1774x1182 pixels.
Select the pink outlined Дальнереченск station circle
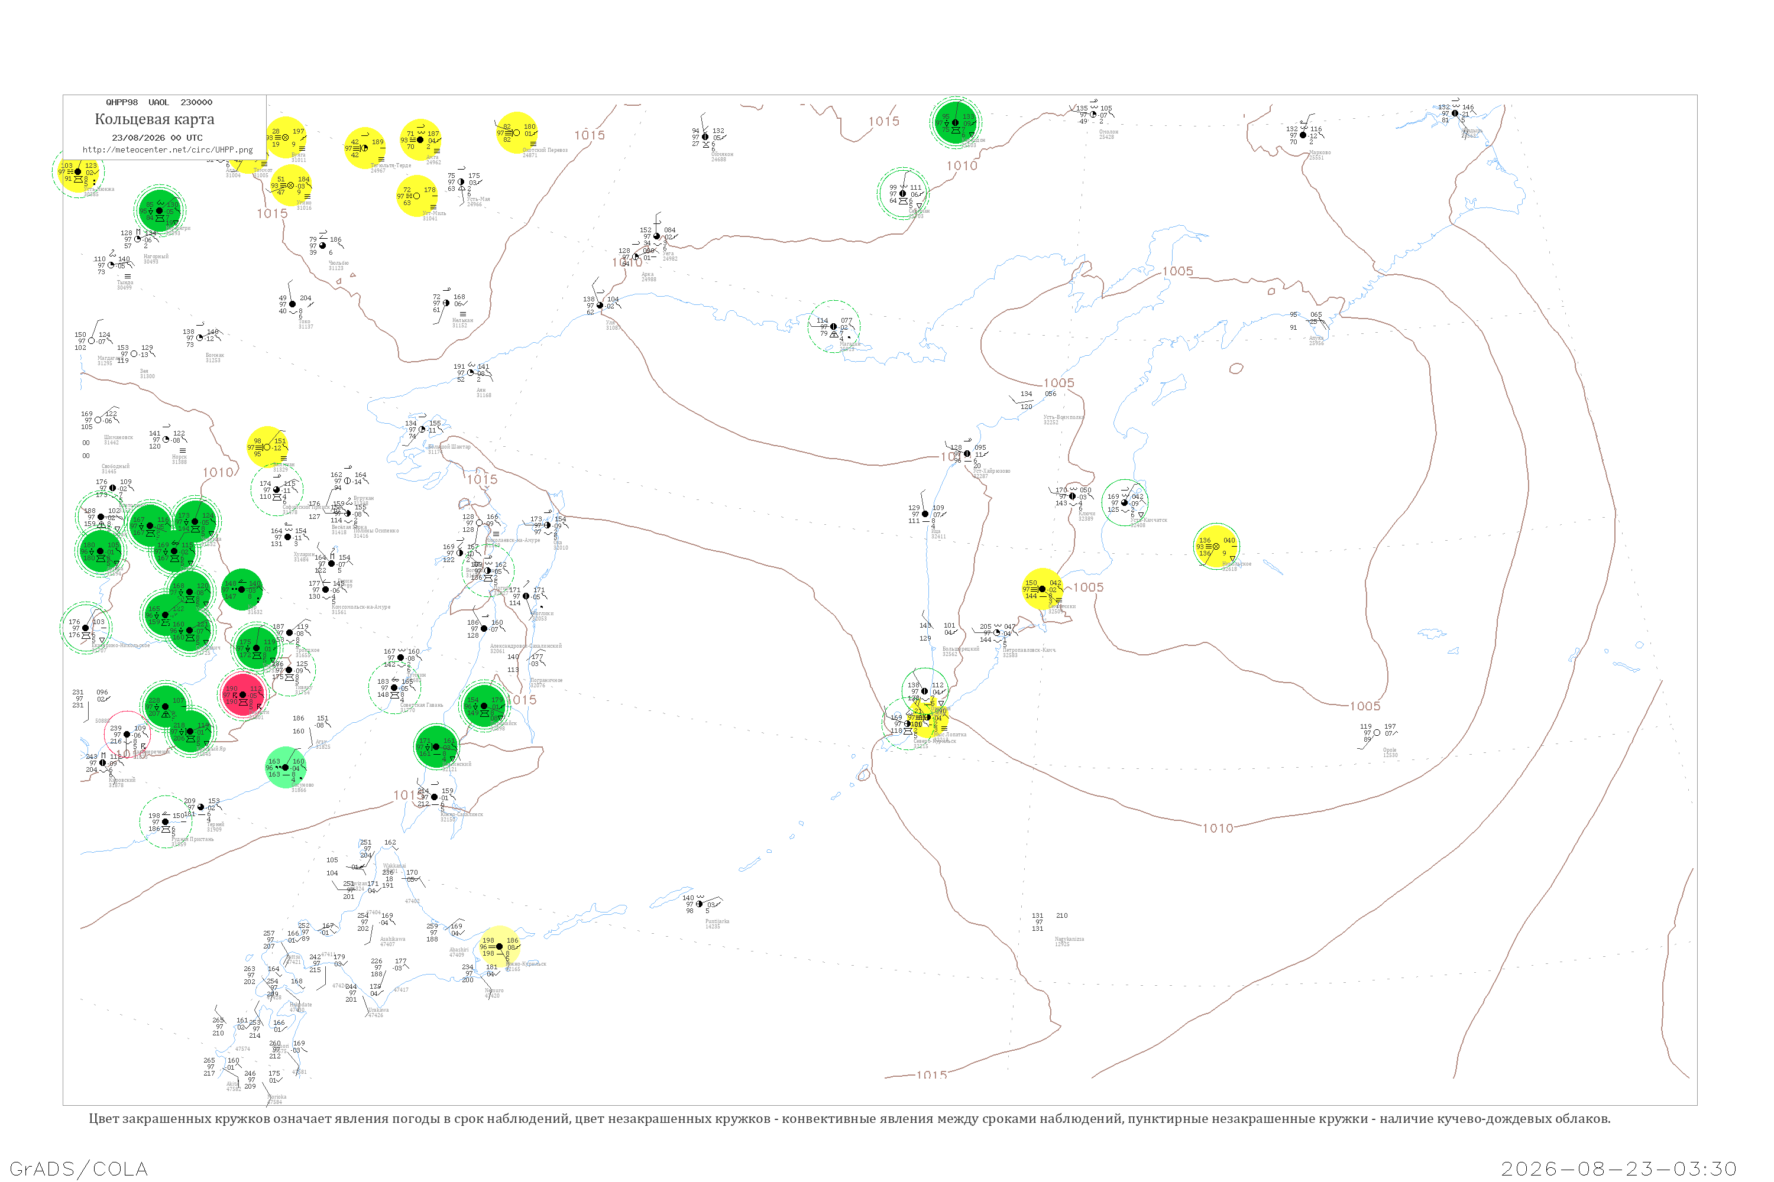coord(127,734)
